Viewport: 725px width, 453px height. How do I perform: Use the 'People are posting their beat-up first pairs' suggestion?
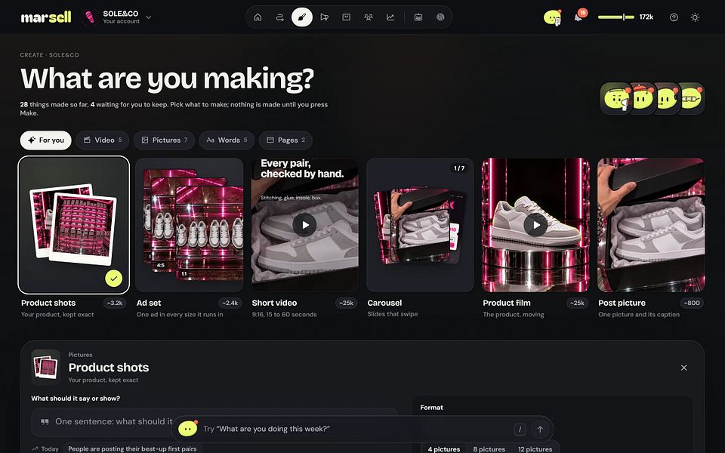132,448
